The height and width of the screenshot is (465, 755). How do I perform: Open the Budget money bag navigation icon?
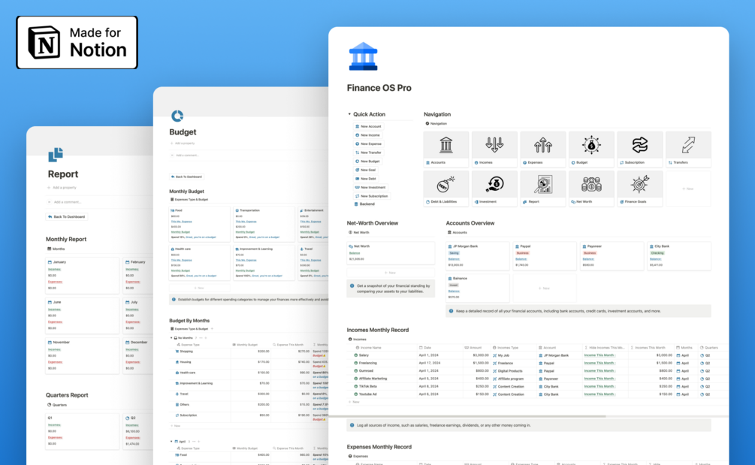pos(591,145)
